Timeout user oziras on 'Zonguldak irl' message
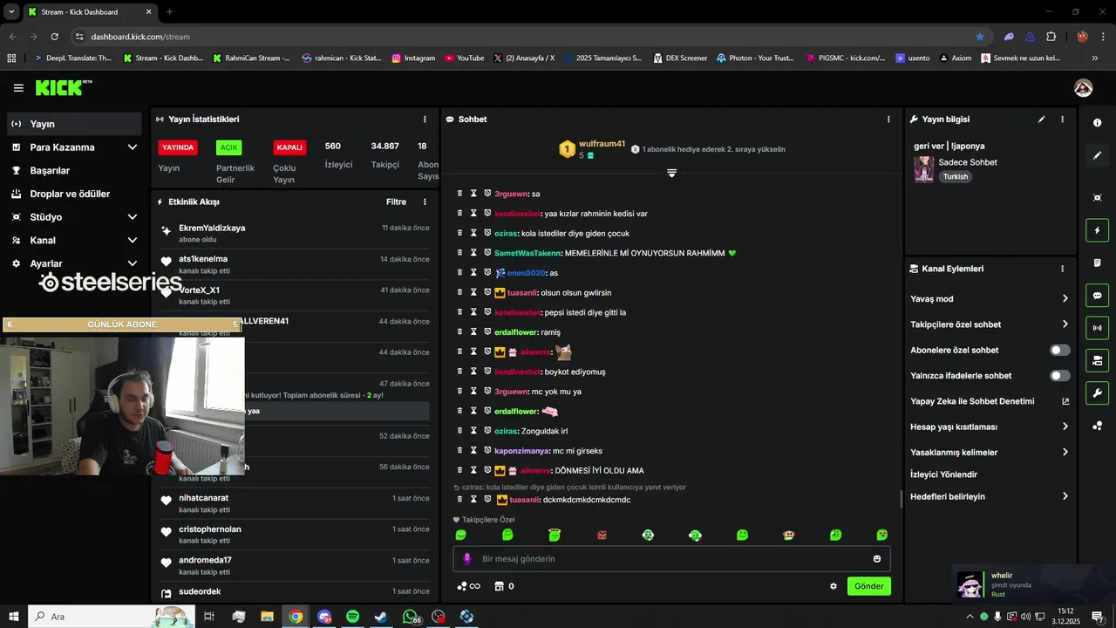1116x628 pixels. [x=473, y=431]
